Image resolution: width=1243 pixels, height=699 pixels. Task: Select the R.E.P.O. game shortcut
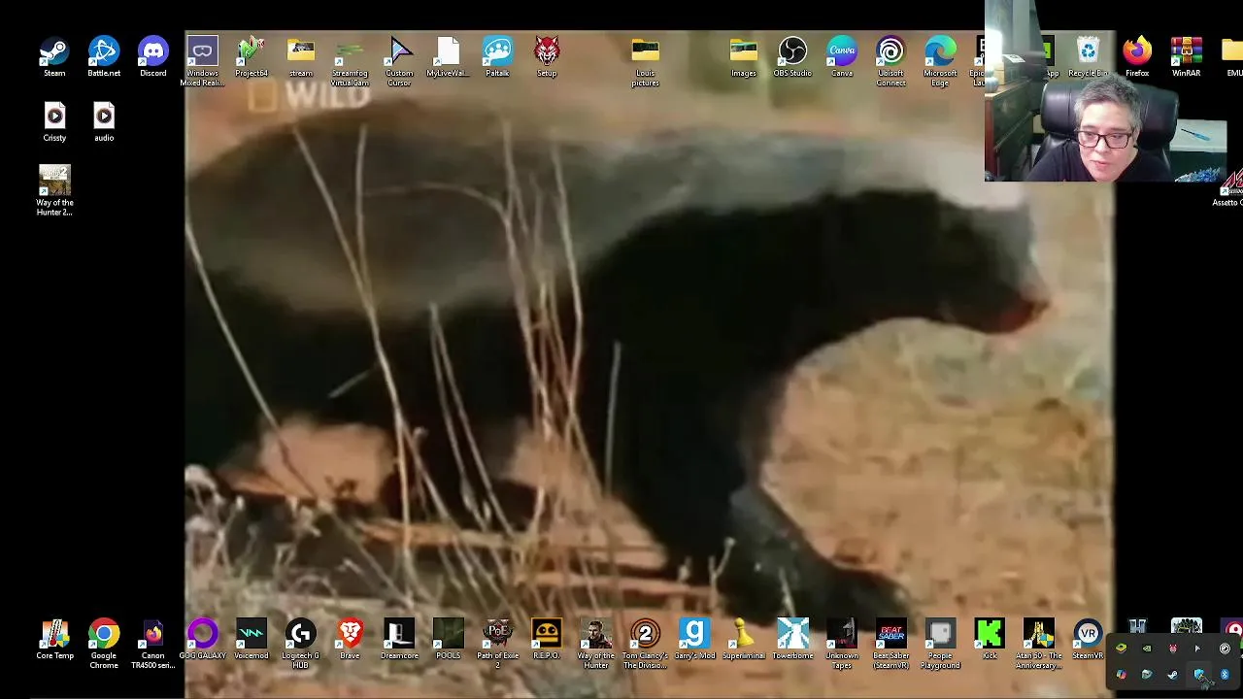point(547,639)
